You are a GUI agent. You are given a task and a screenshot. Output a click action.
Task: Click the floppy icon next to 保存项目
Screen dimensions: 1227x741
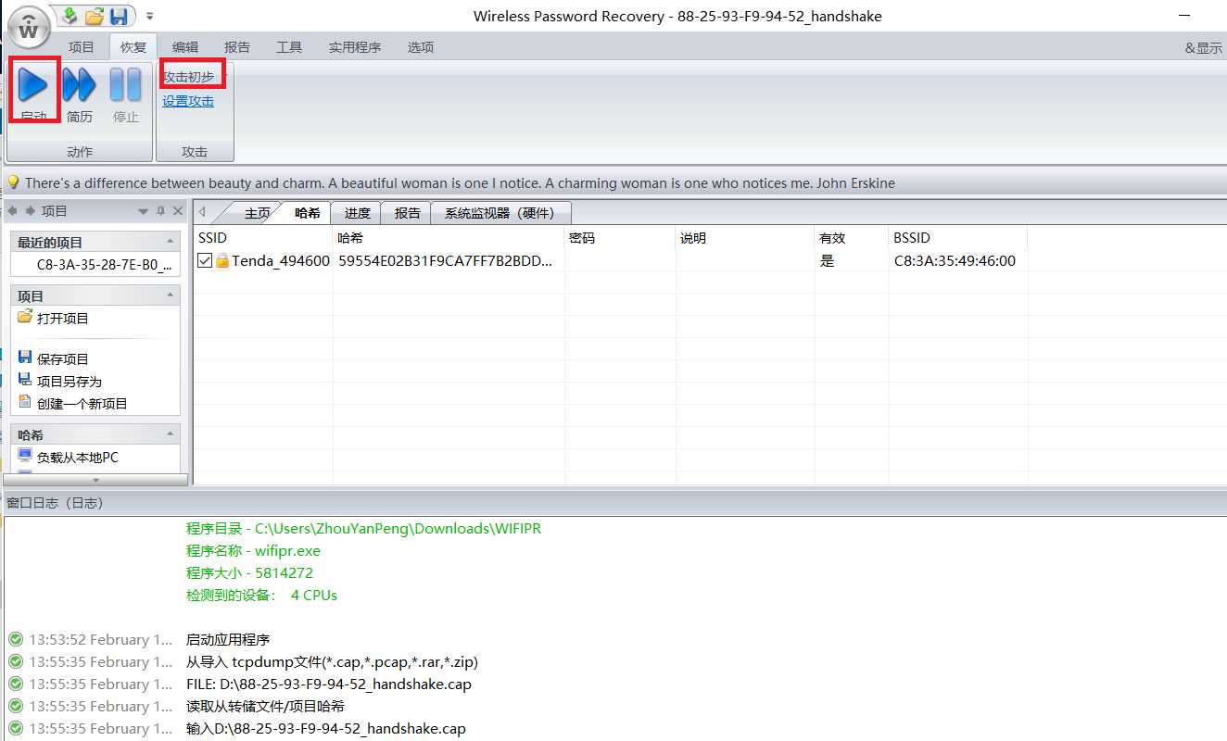tap(25, 358)
